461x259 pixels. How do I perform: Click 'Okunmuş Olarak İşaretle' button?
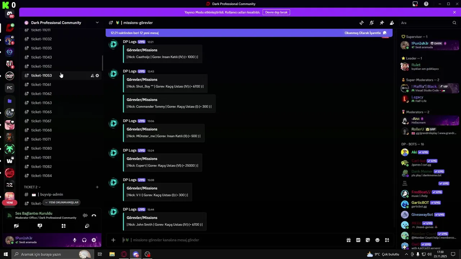[366, 33]
